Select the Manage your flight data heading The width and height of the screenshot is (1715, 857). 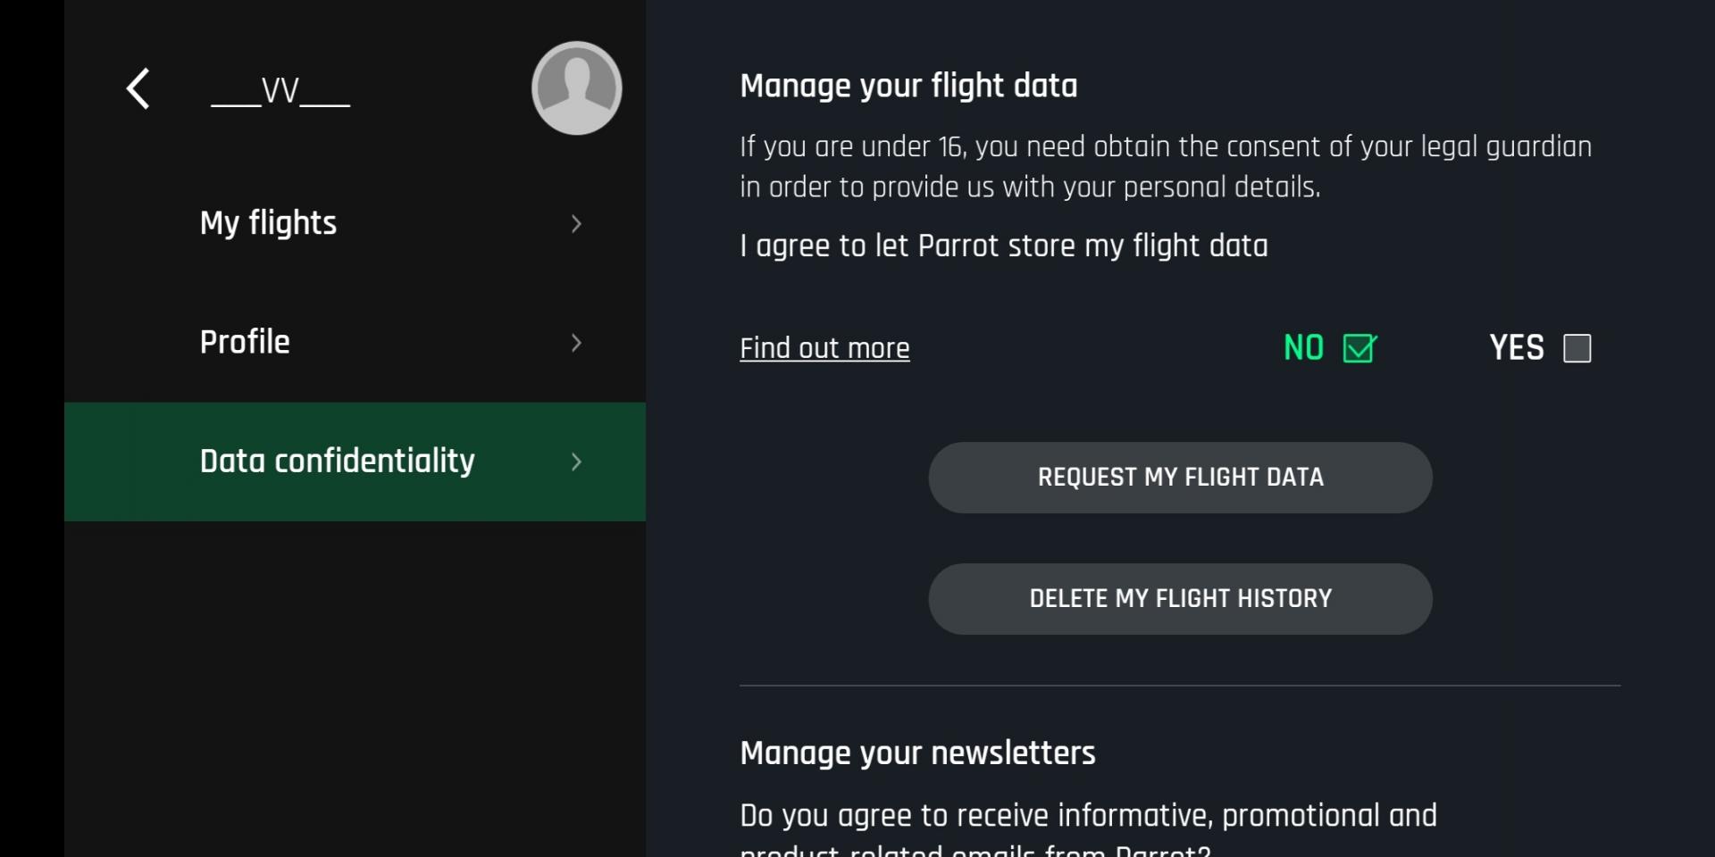coord(908,87)
